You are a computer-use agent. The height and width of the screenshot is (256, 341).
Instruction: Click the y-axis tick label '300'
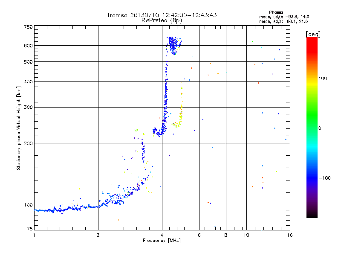[x=29, y=107]
